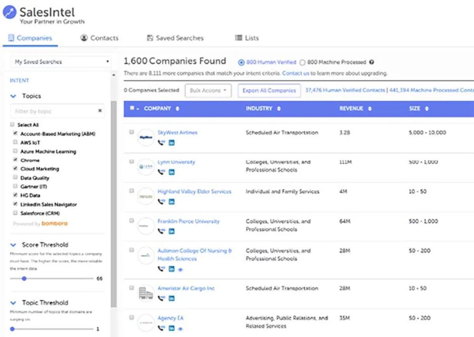Click help icon next to Machine Processed
Viewport: 474px width, 337px height.
pos(371,62)
